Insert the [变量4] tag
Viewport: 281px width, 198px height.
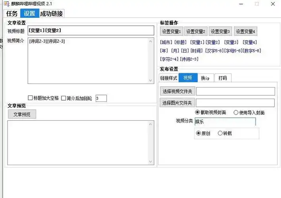click(x=250, y=42)
